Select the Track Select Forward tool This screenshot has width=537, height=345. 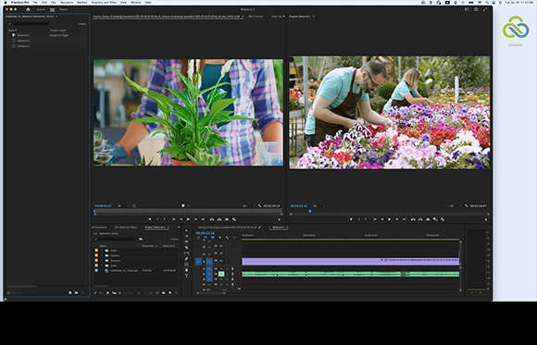(x=187, y=236)
